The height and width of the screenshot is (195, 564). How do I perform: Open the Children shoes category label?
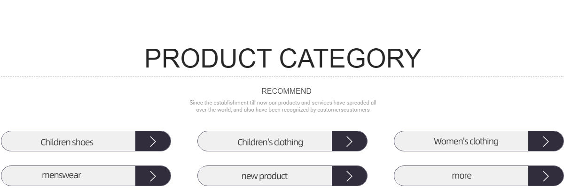pos(67,142)
